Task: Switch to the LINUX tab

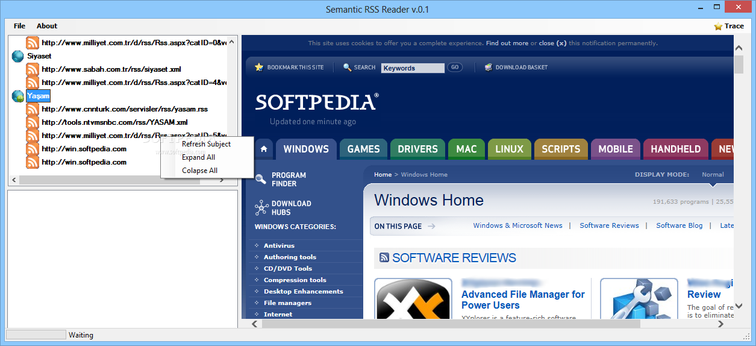Action: [x=510, y=149]
